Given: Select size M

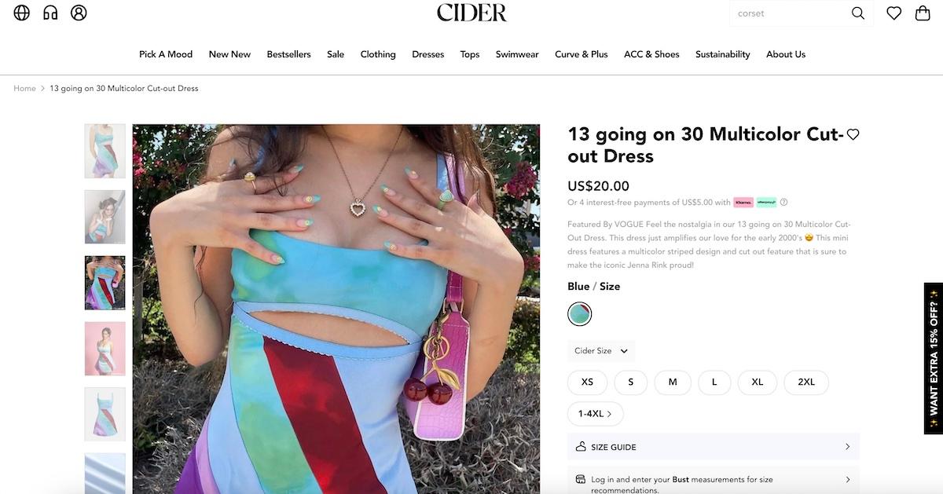Looking at the screenshot, I should (x=673, y=382).
